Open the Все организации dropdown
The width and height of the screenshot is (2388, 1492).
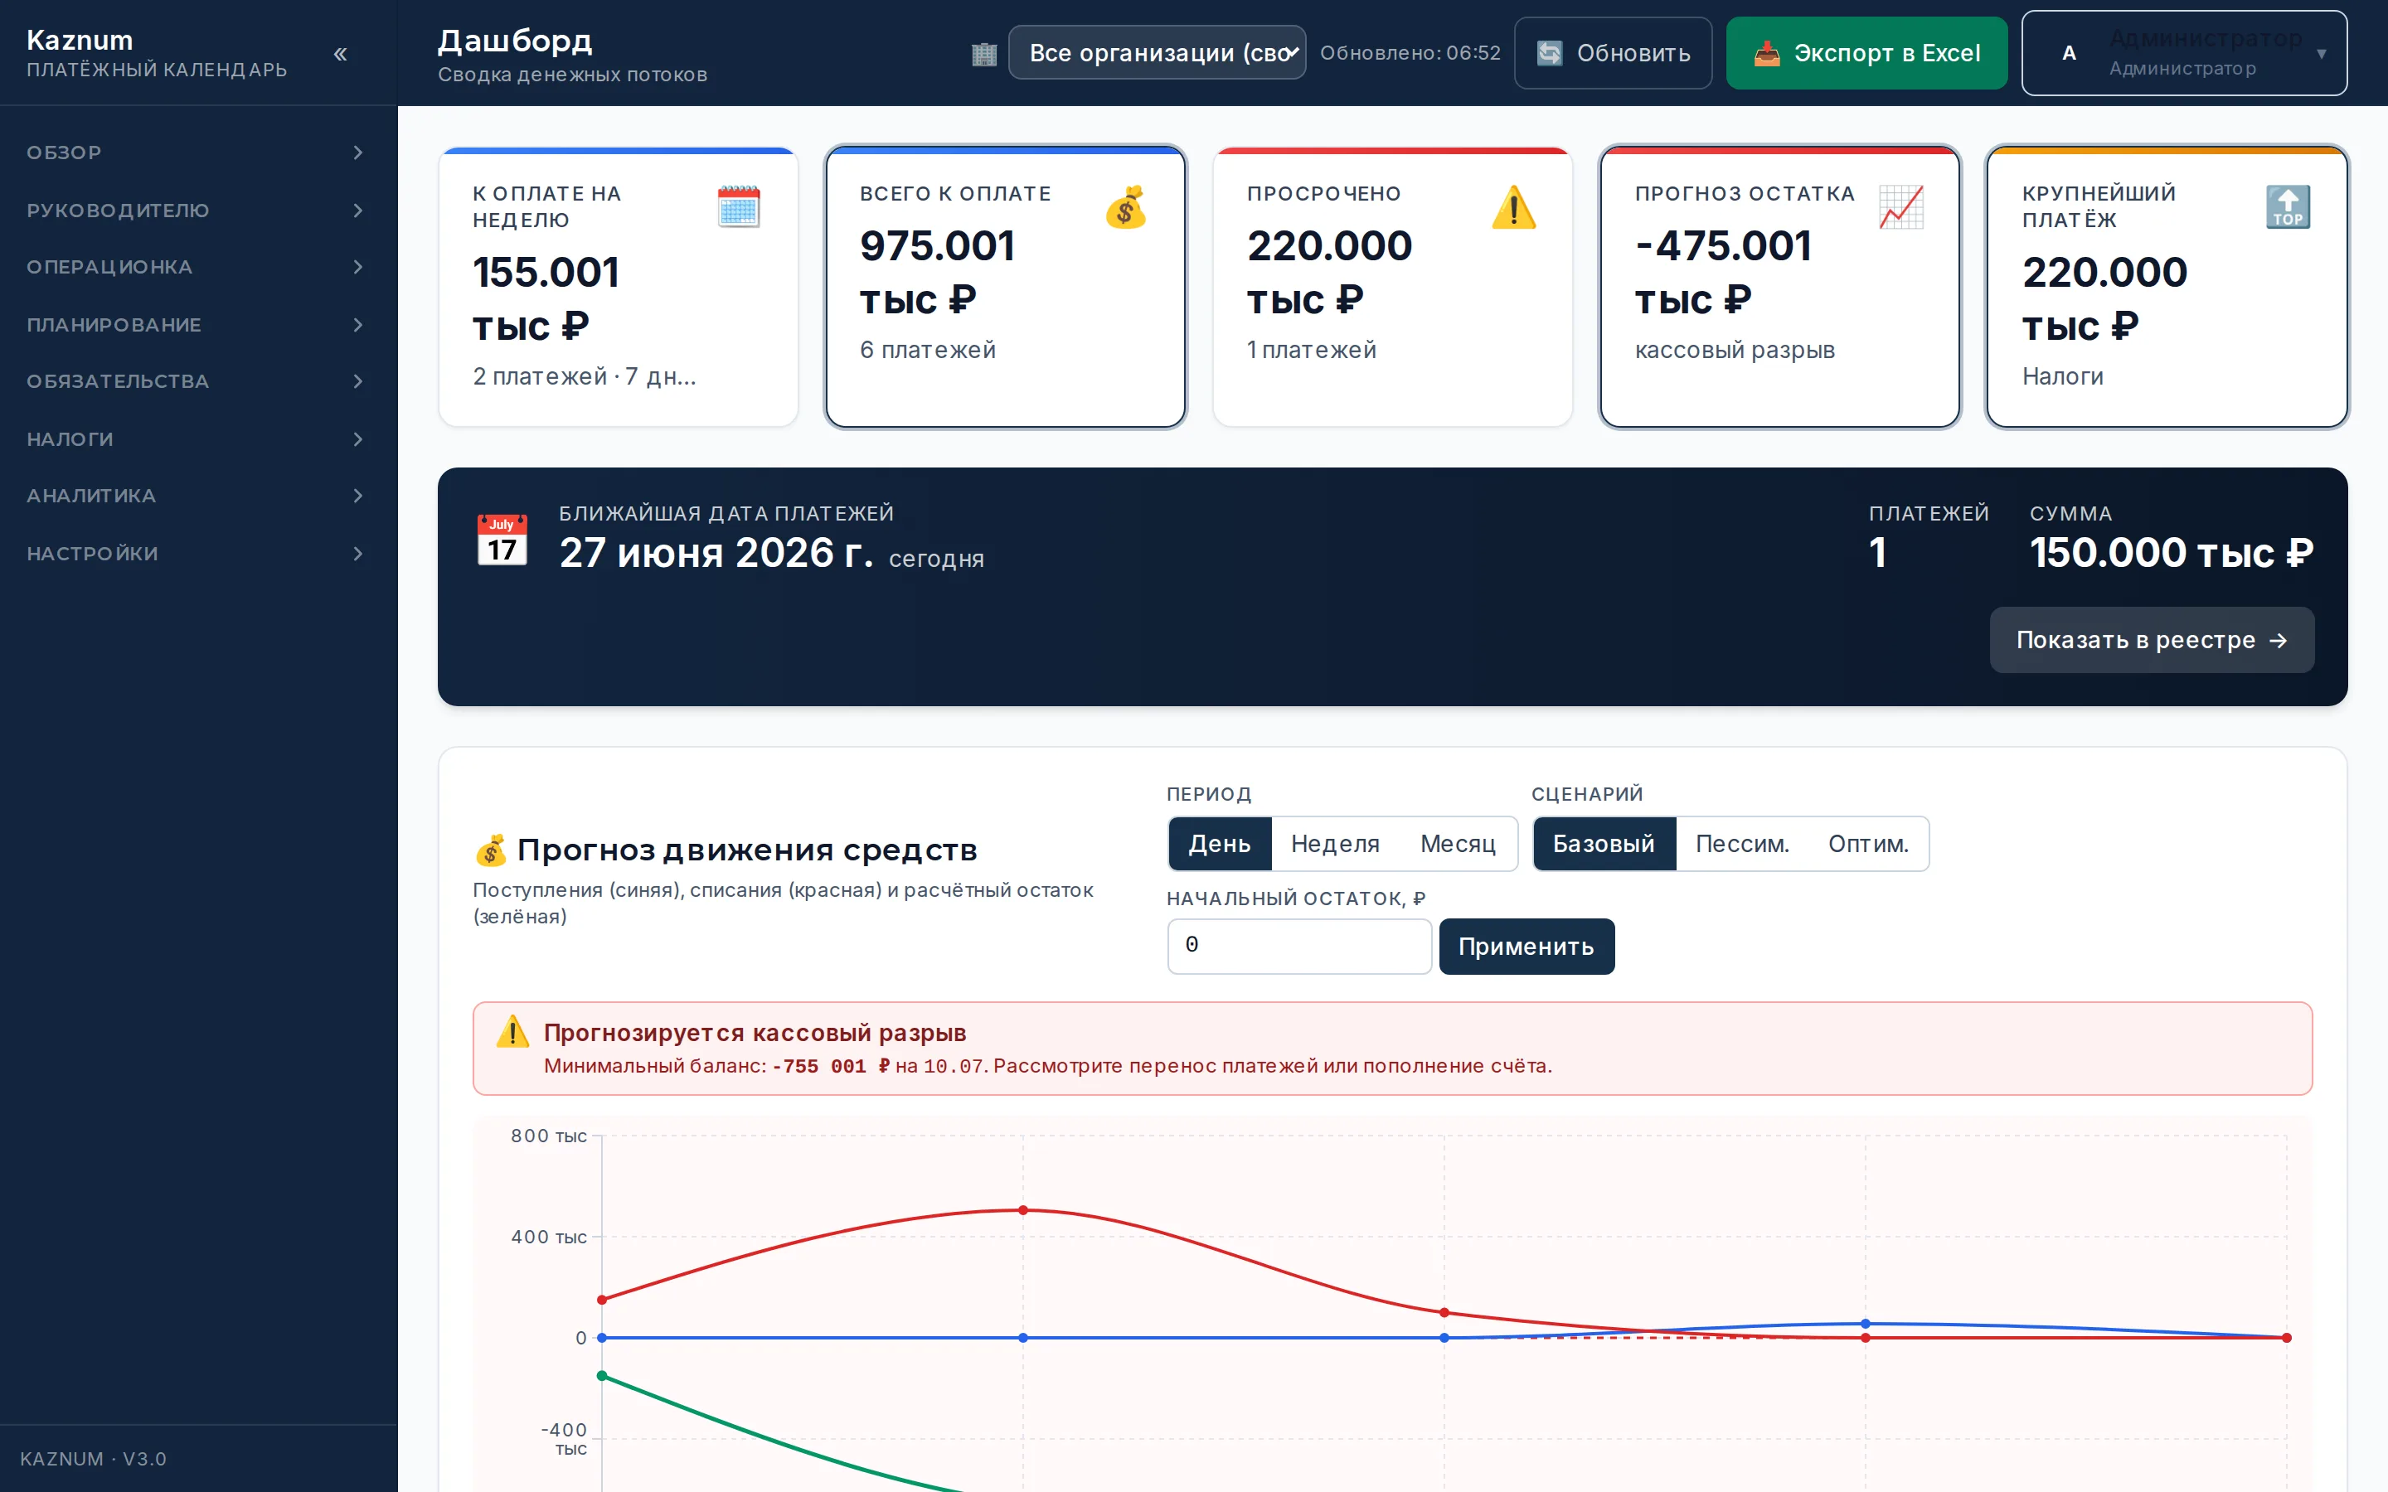(x=1158, y=52)
